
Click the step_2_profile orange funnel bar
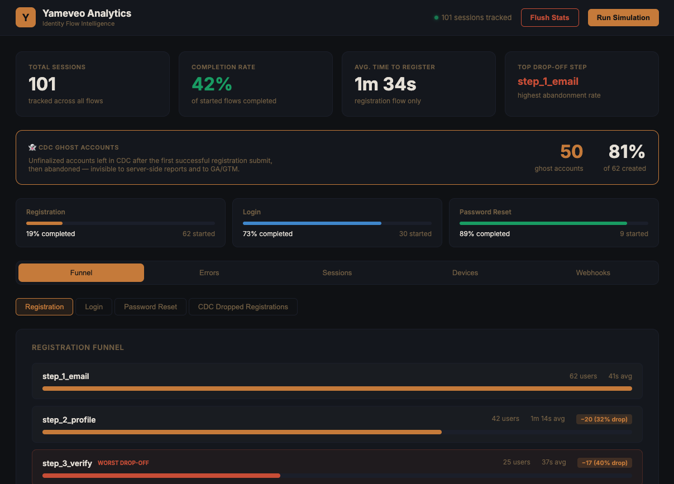click(242, 432)
